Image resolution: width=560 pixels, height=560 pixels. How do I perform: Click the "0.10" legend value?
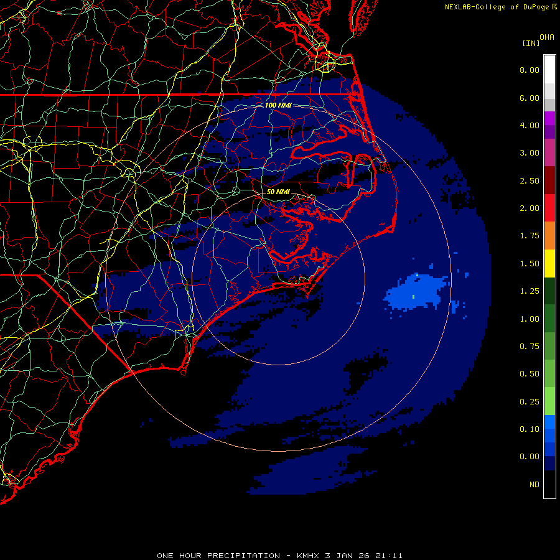pos(530,429)
